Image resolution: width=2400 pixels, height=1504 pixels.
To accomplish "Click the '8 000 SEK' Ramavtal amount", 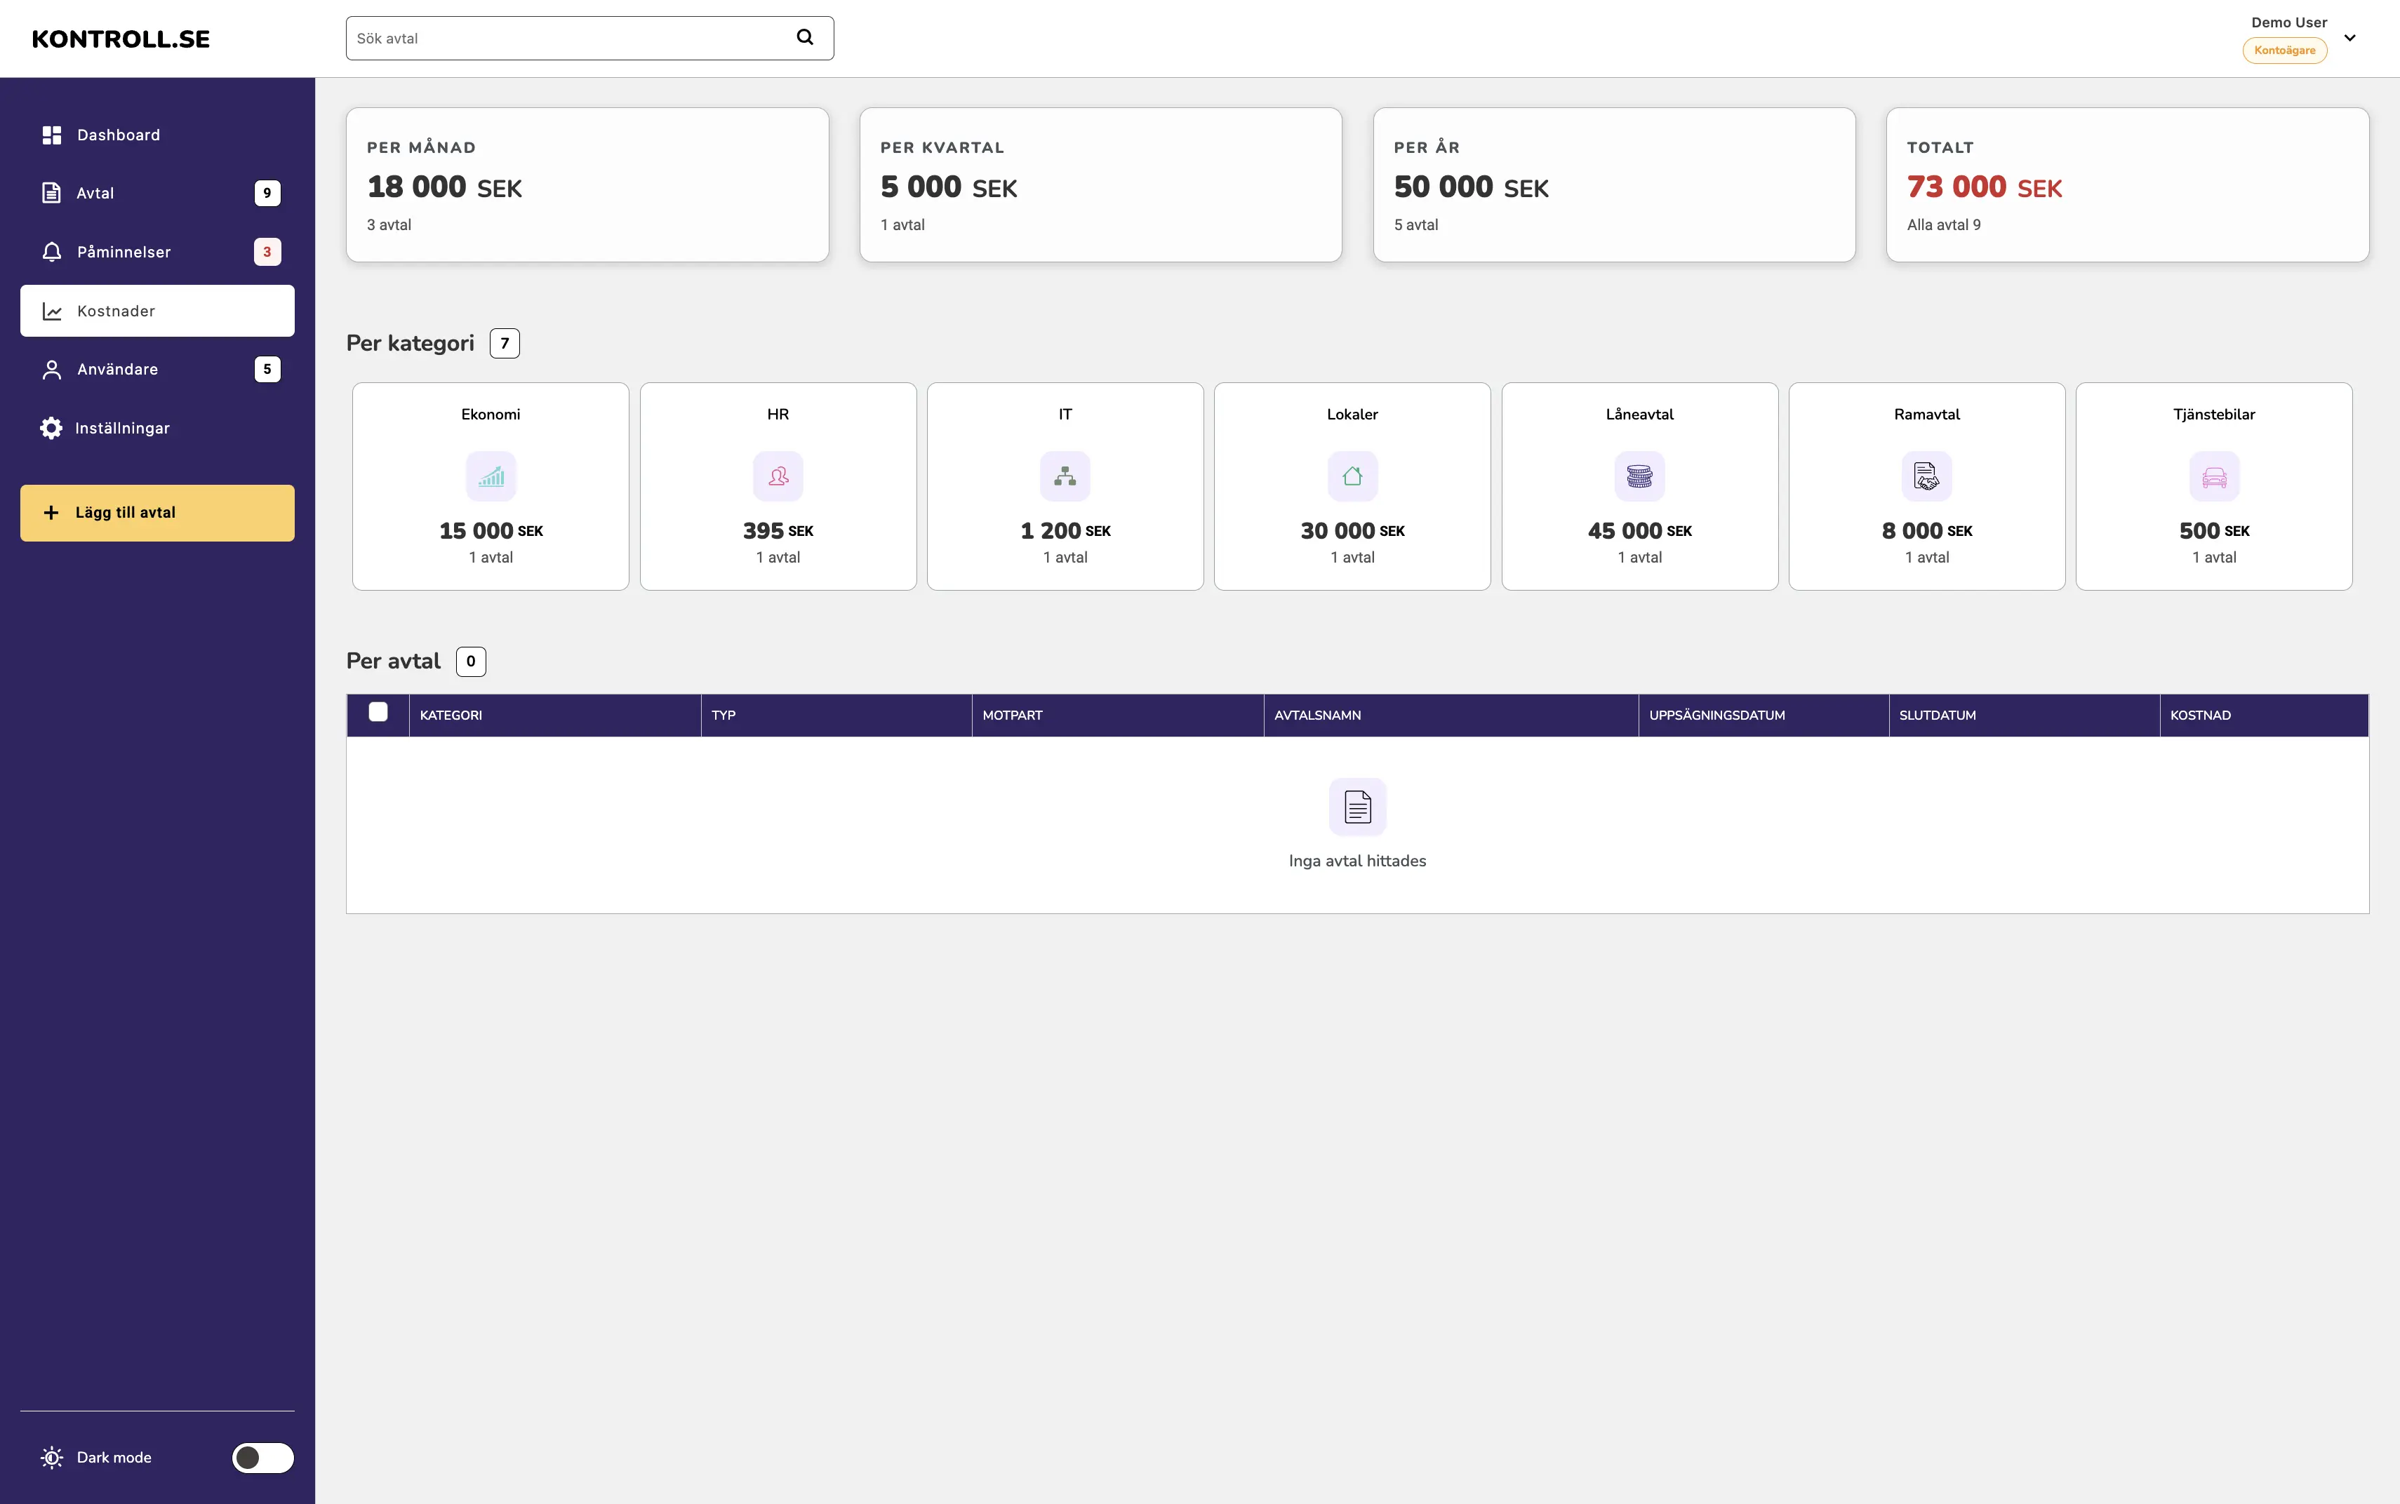I will (1926, 531).
